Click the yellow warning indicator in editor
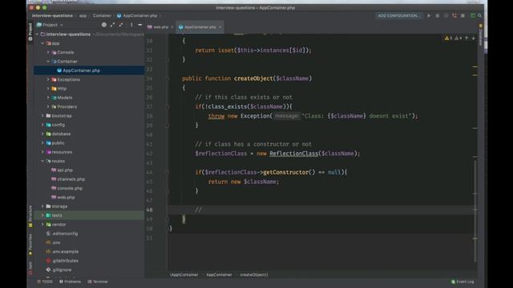The width and height of the screenshot is (513, 288). click(x=448, y=38)
